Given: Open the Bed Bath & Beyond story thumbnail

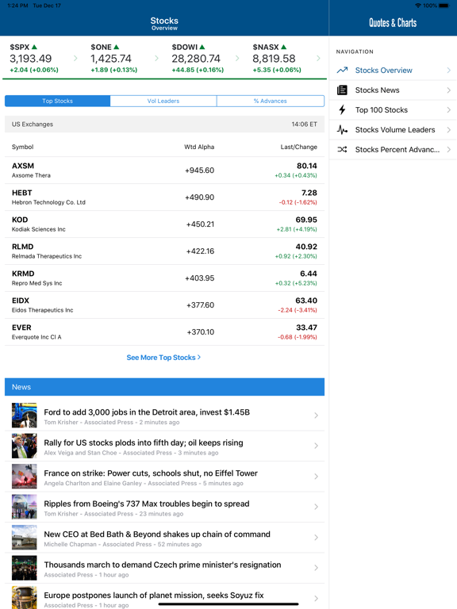Looking at the screenshot, I should click(24, 537).
